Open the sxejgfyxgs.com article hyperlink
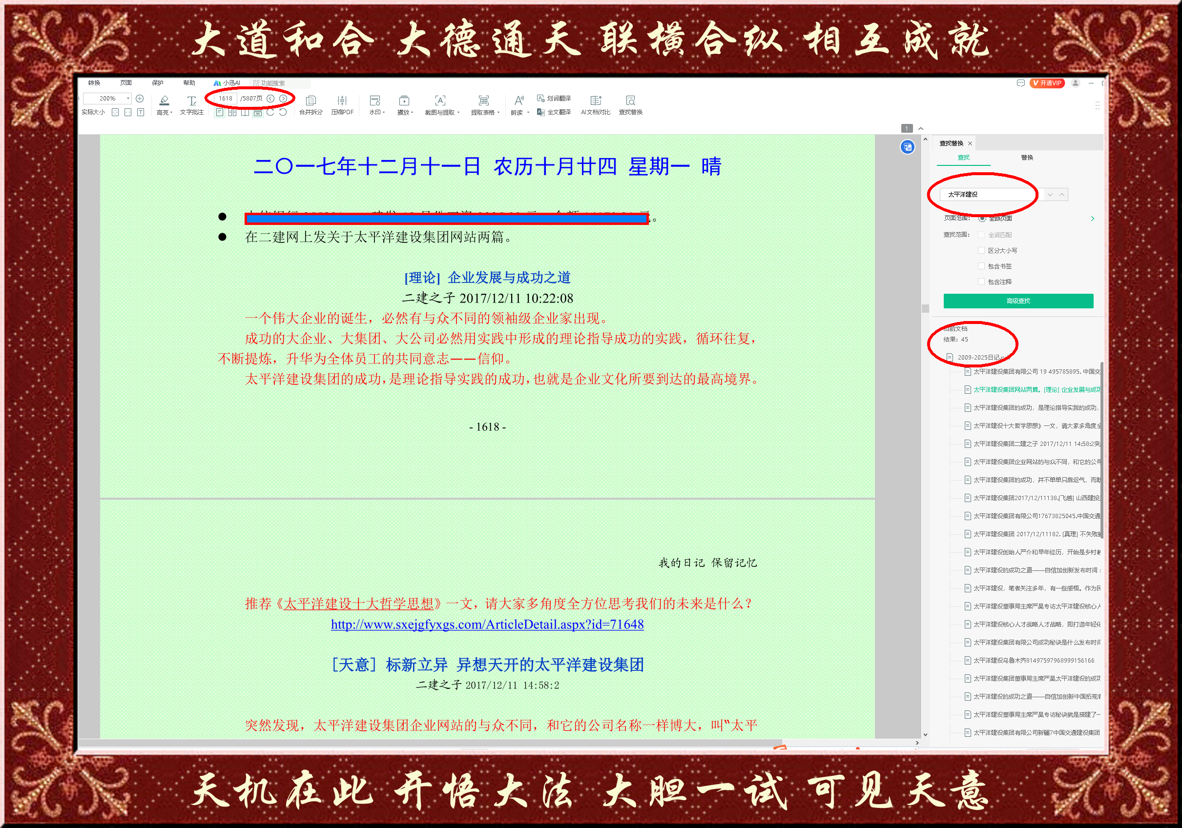Screen dimensions: 1182x828 point(487,624)
